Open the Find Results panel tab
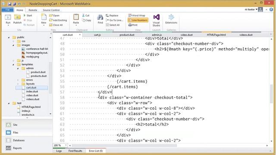 tap(75, 151)
